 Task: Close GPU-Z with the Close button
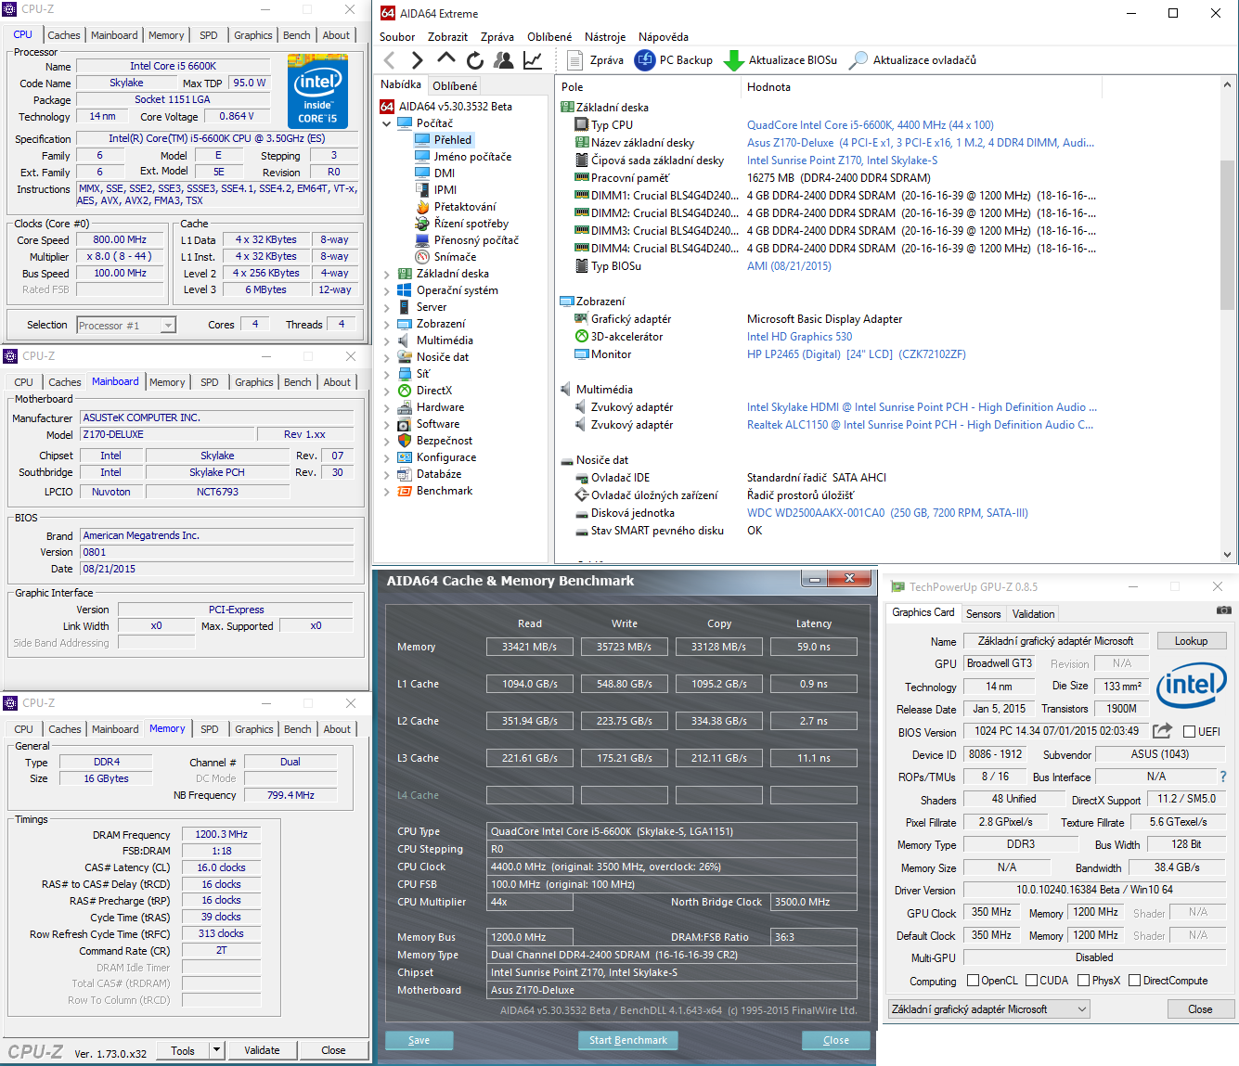[1200, 1009]
